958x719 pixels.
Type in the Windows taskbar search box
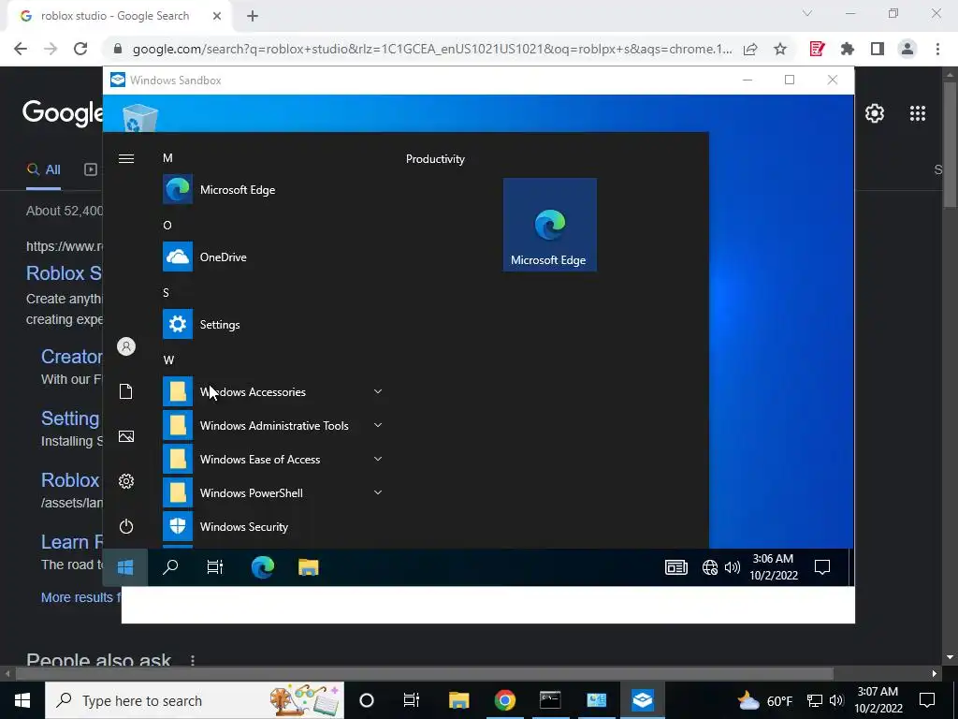pyautogui.click(x=195, y=700)
